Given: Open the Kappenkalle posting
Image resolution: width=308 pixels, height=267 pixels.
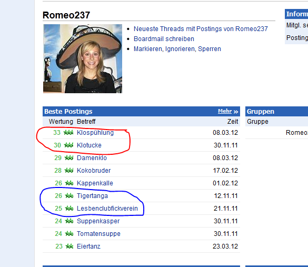Looking at the screenshot, I should click(x=95, y=183).
